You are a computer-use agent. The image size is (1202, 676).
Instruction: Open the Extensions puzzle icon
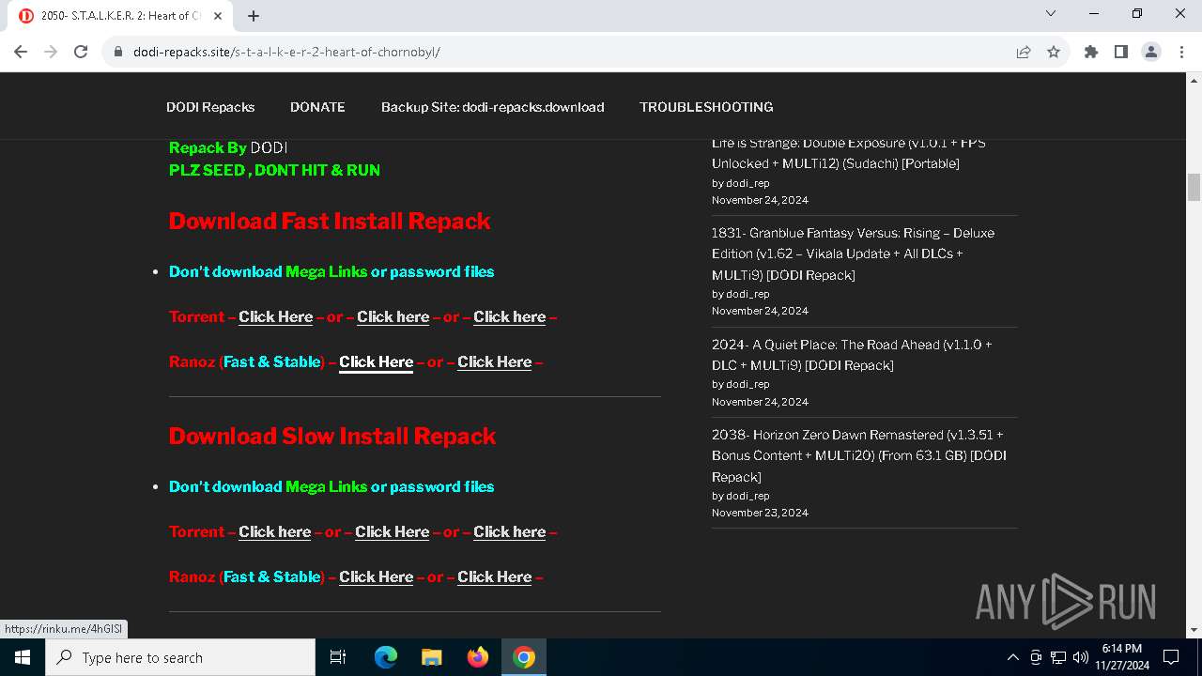pos(1091,52)
